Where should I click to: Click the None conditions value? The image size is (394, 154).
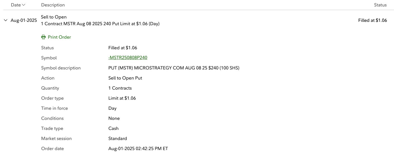[x=114, y=118]
